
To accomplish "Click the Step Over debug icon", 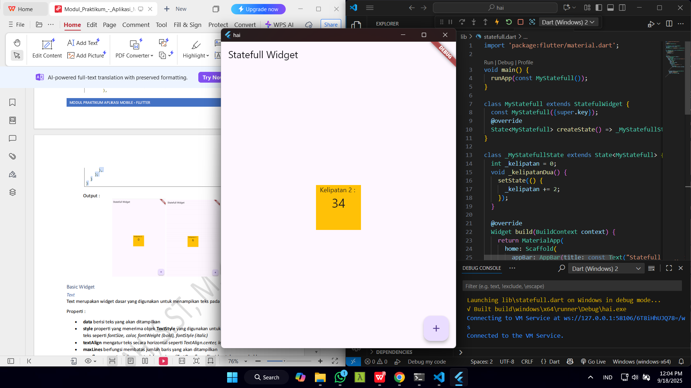I will tap(462, 22).
